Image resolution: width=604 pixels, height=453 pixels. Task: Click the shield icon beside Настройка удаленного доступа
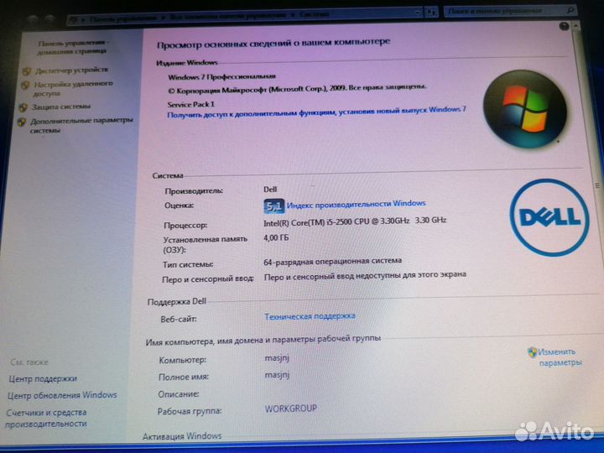pos(25,85)
